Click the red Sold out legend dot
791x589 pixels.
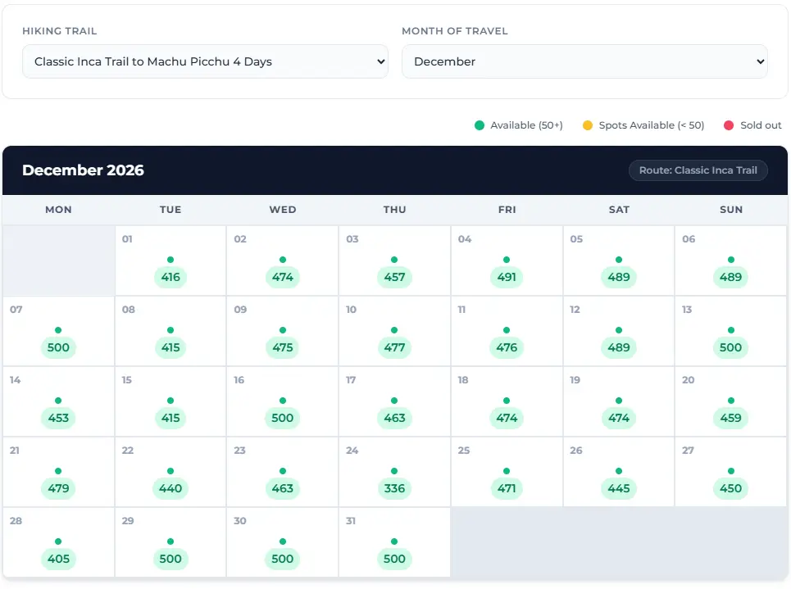pos(729,125)
